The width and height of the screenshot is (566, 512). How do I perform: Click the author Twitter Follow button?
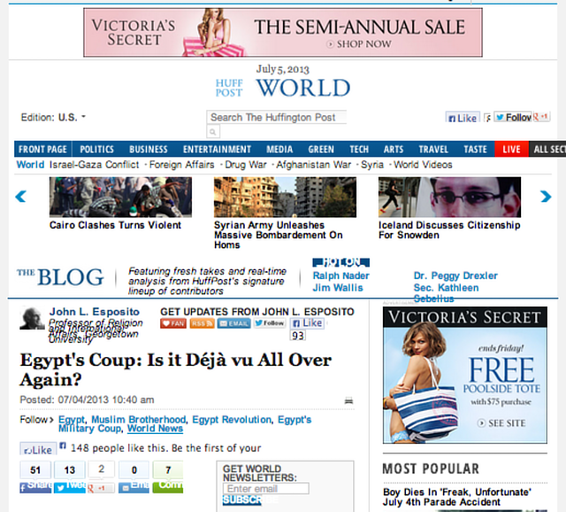click(270, 323)
